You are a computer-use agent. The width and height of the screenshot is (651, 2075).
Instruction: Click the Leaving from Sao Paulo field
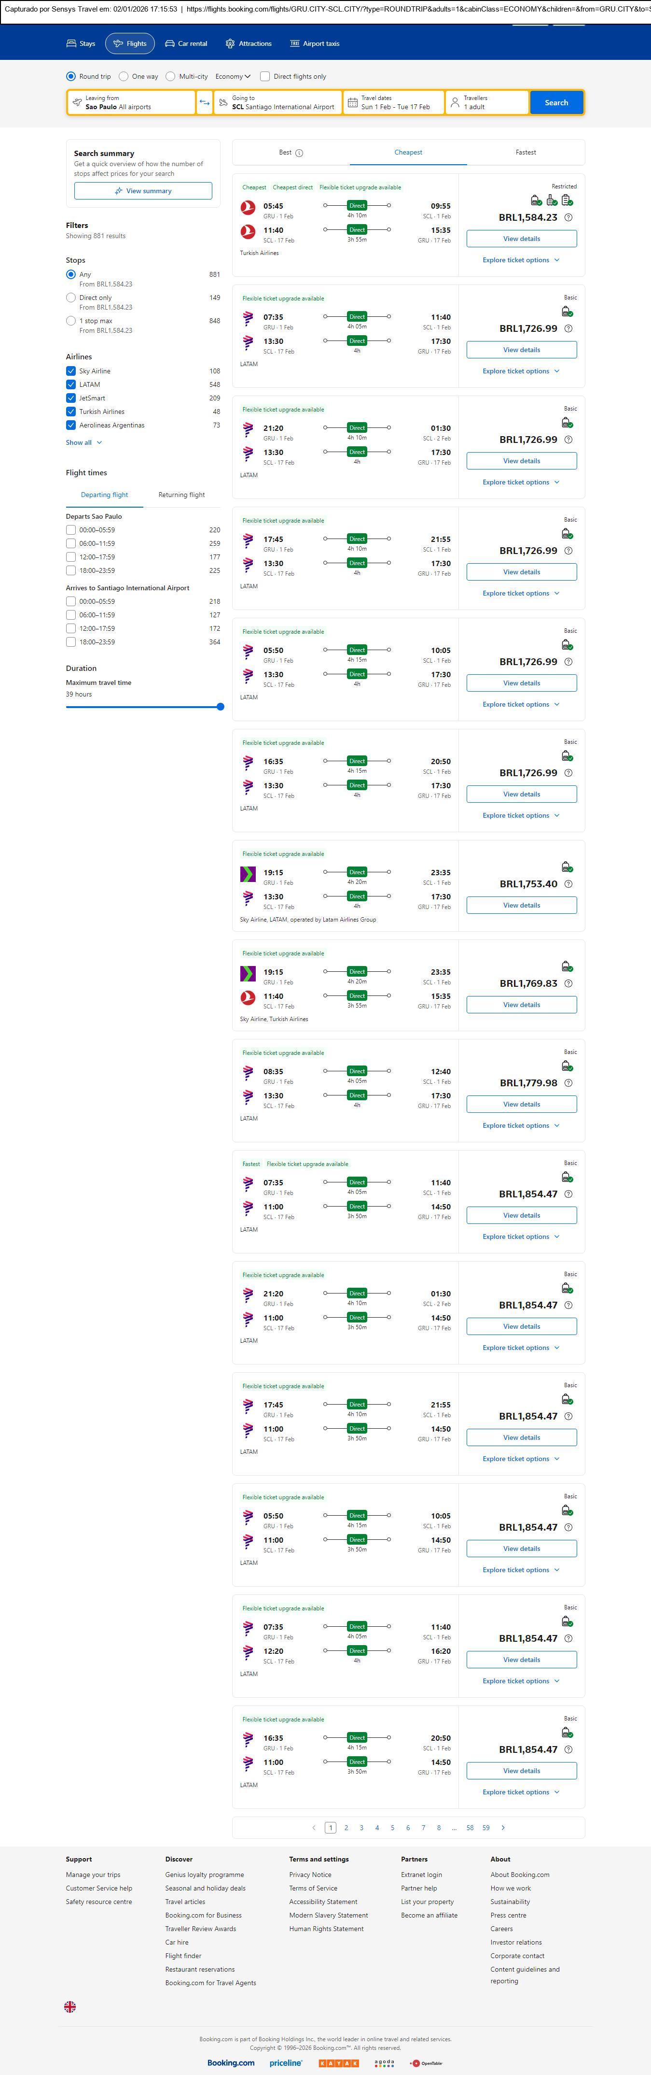(131, 102)
